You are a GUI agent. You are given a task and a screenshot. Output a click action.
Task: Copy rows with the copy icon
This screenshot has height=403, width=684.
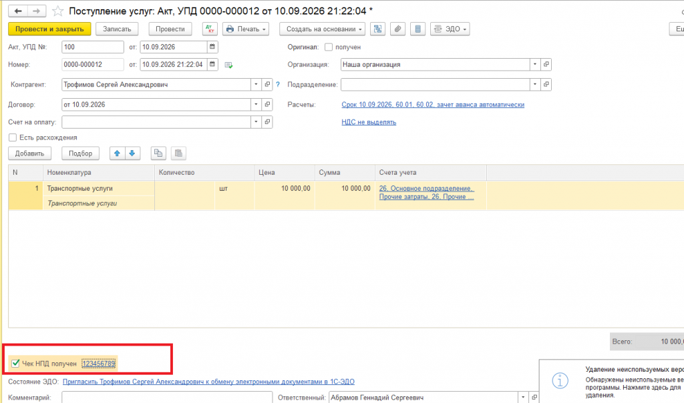tap(158, 153)
